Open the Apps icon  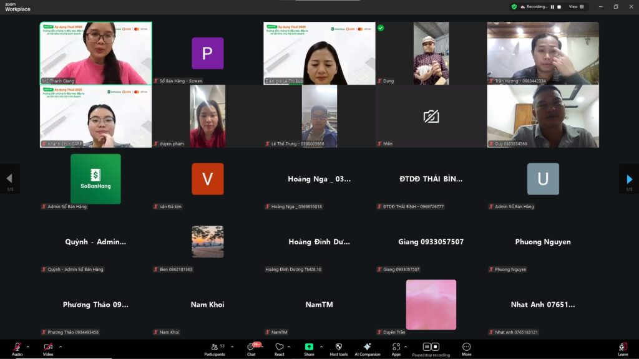point(396,347)
